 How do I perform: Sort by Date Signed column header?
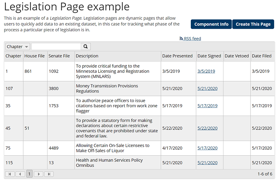pyautogui.click(x=209, y=56)
